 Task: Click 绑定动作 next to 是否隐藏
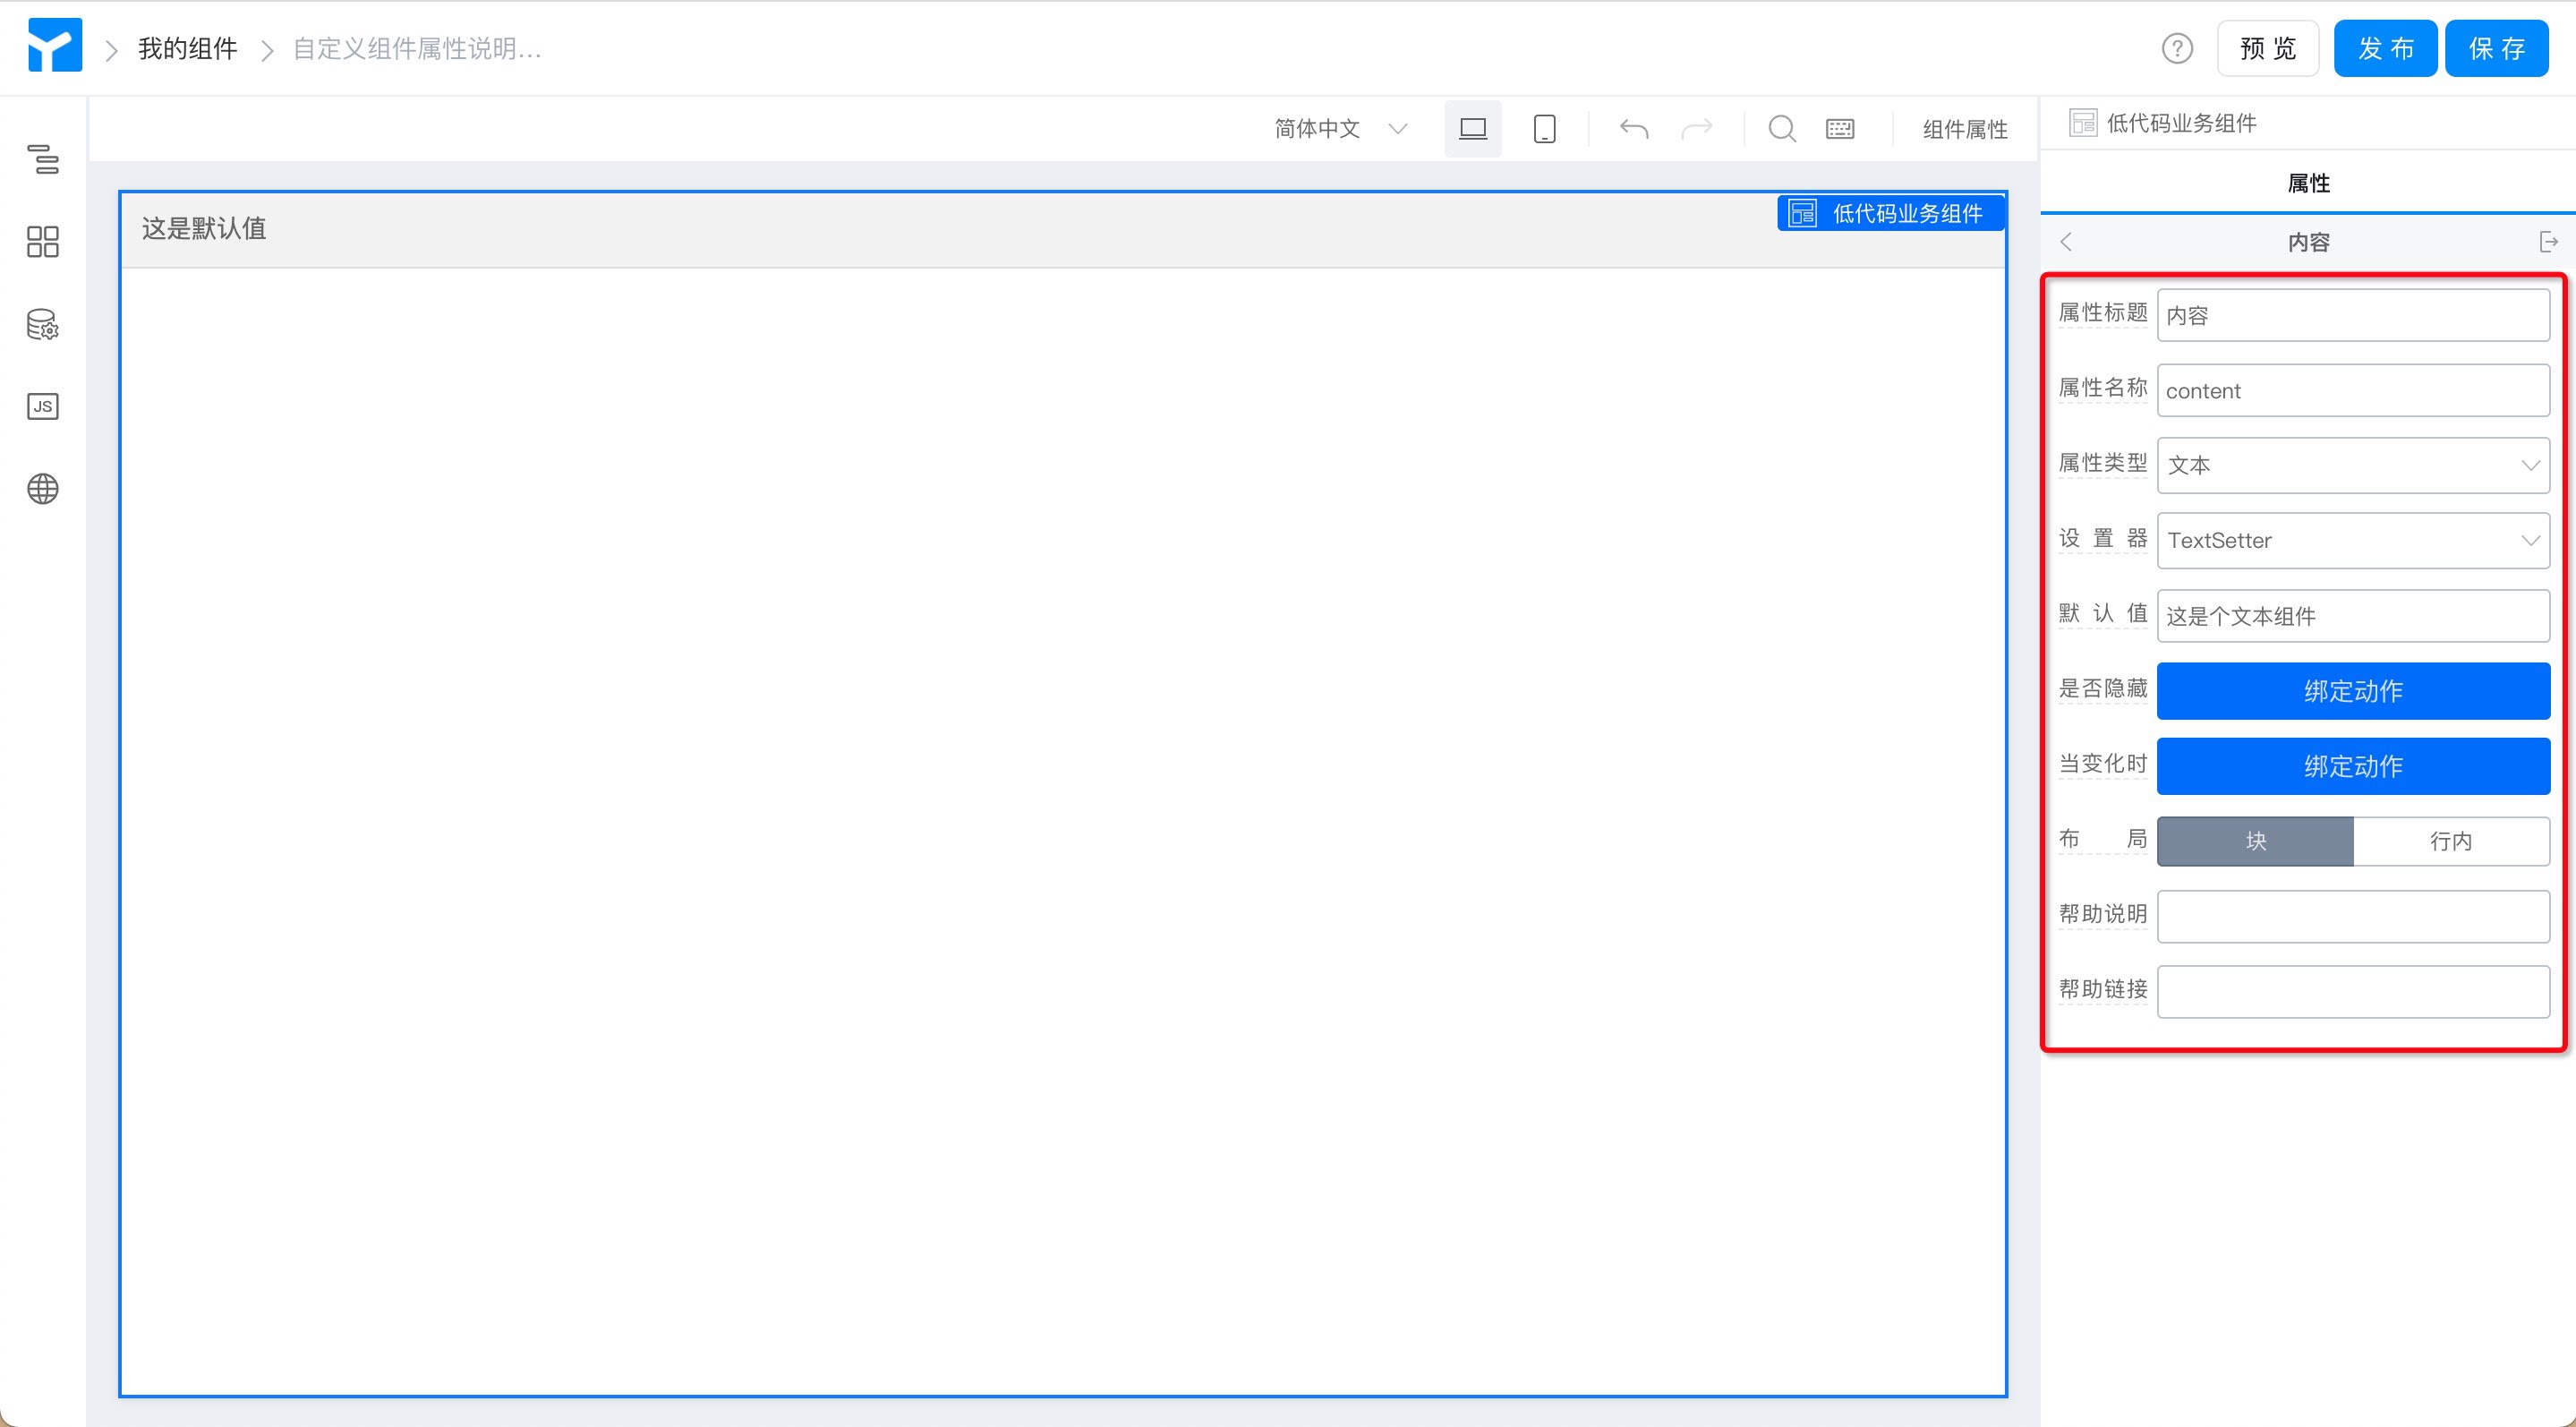pos(2353,691)
